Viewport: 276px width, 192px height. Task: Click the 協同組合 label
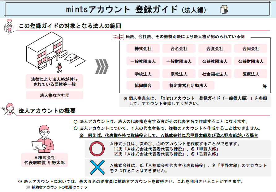(143, 85)
